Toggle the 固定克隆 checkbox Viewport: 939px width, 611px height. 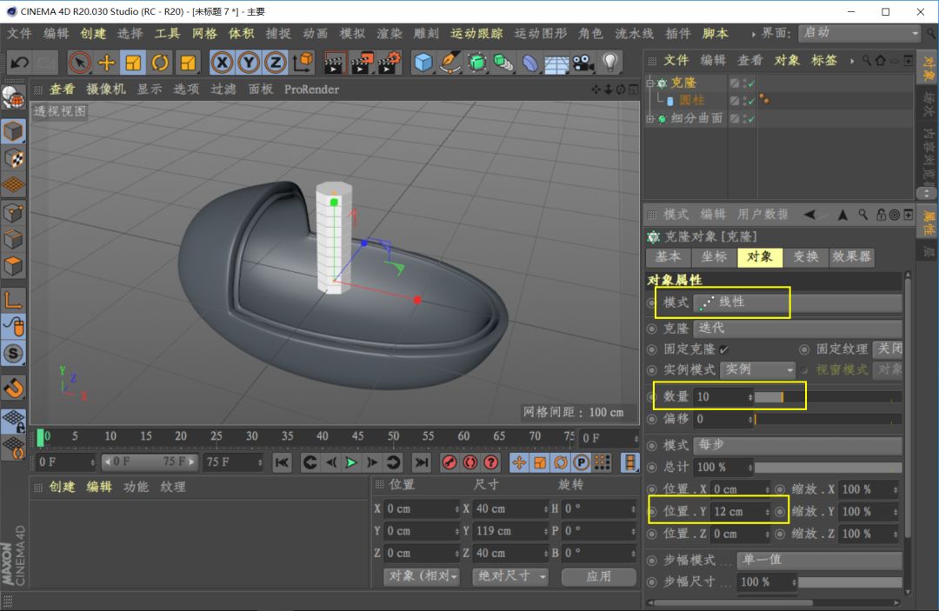[x=723, y=349]
